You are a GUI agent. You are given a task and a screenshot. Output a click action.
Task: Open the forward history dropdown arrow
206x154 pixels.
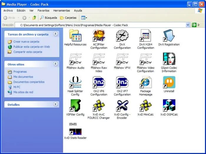click(x=29, y=18)
